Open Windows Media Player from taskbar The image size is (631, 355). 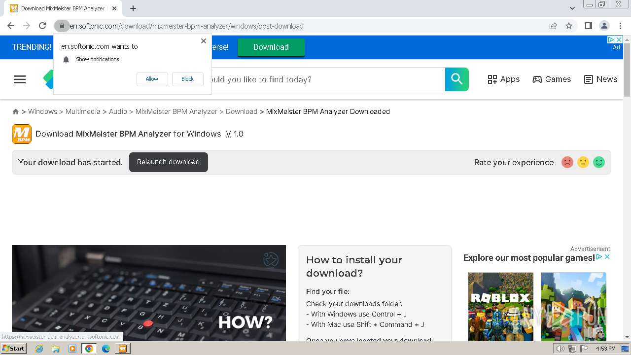[x=72, y=349]
